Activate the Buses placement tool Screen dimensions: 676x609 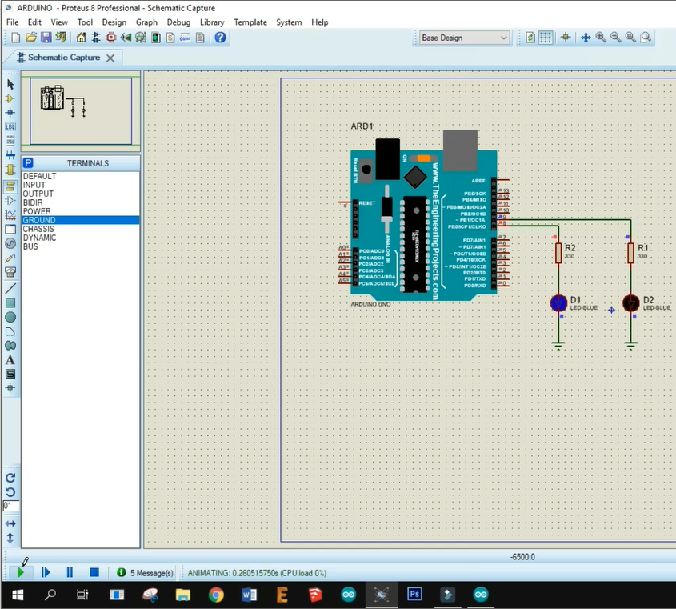10,154
